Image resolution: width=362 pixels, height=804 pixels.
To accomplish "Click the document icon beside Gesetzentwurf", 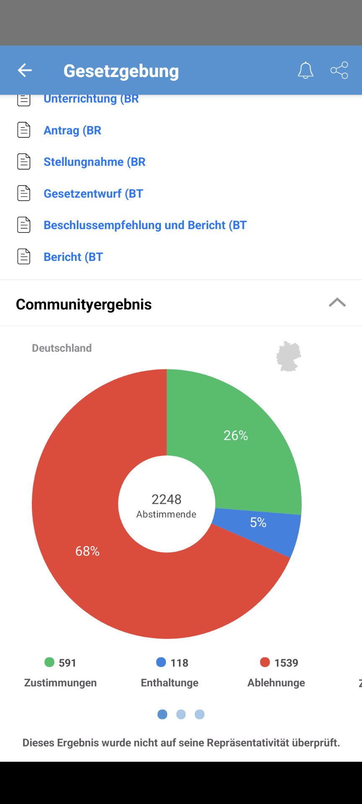I will 24,193.
